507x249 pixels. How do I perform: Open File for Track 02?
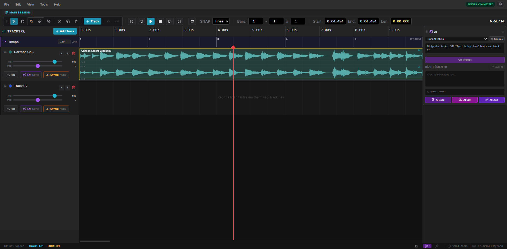point(11,109)
